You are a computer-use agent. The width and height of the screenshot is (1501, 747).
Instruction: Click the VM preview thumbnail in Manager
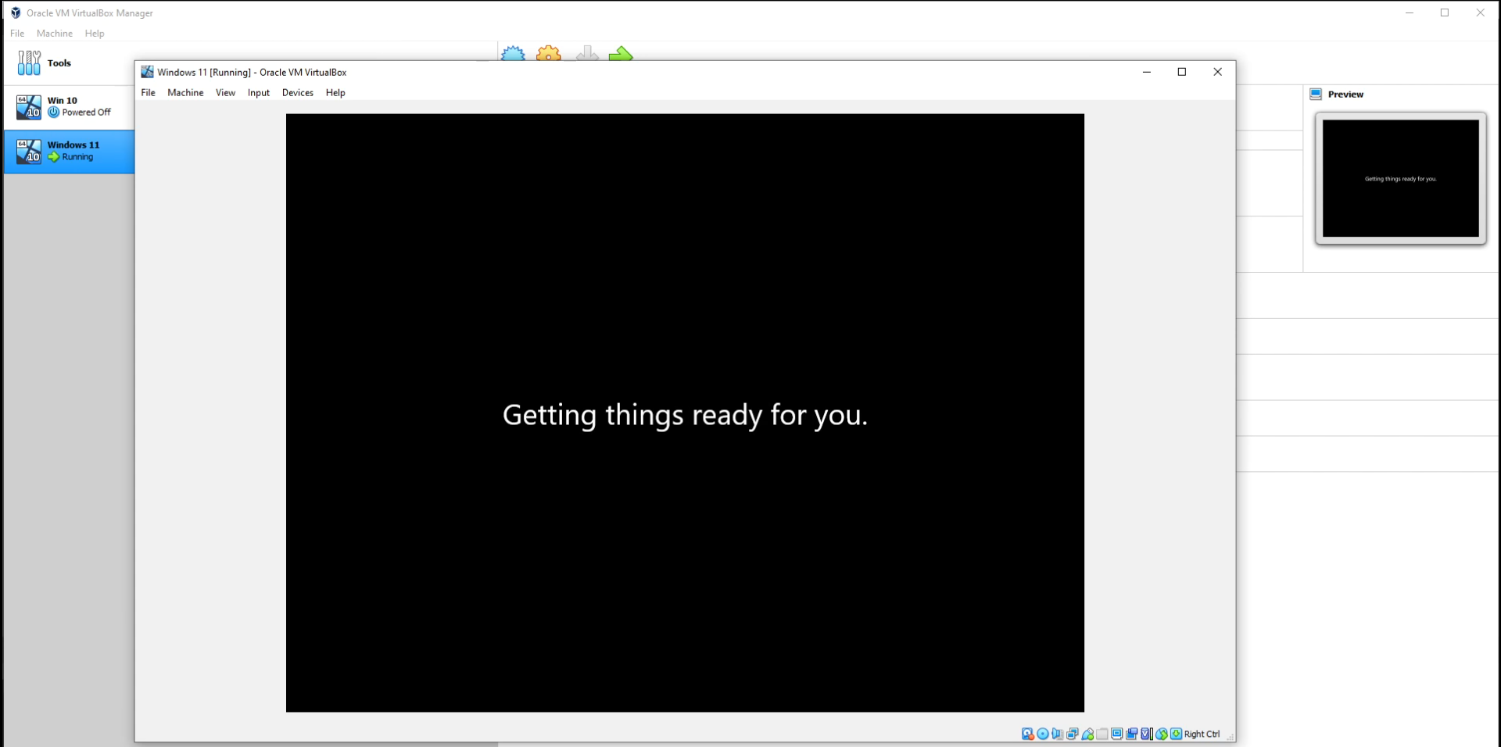click(1400, 178)
